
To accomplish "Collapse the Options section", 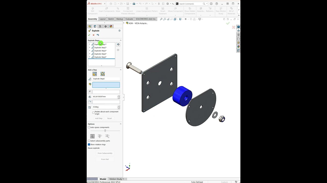I will point(121,124).
